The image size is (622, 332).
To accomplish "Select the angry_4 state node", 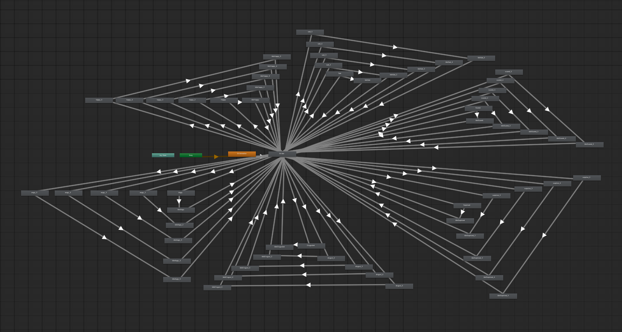I will coord(69,193).
